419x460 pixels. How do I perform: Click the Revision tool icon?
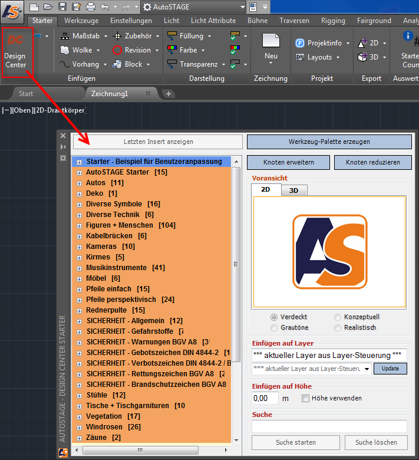[117, 50]
